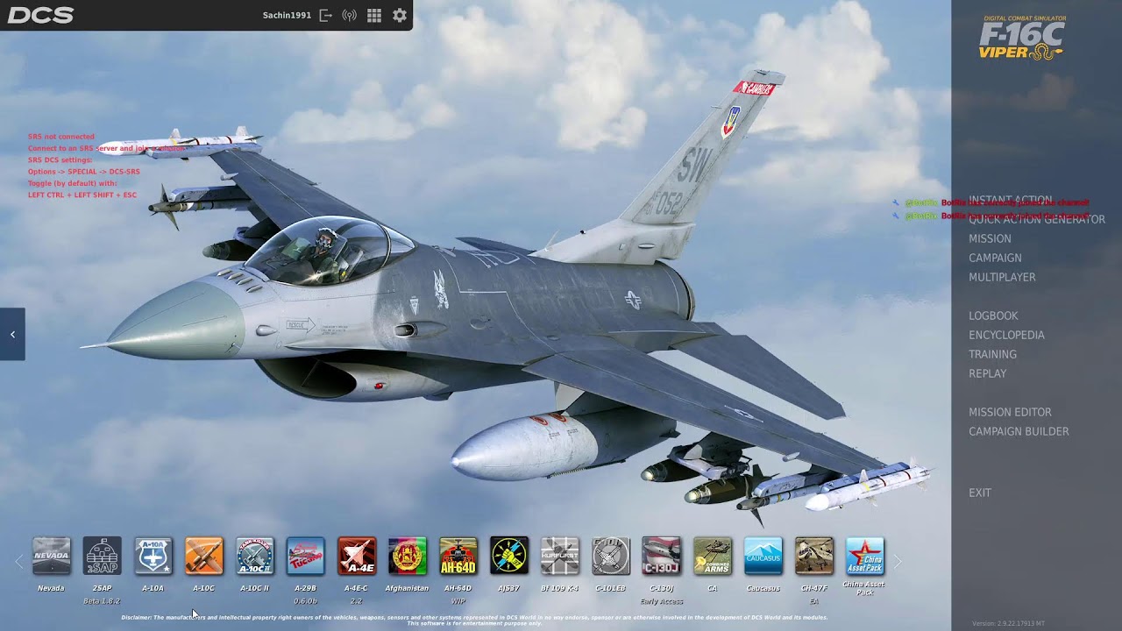Viewport: 1122px width, 631px height.
Task: Open Quick Action Generator
Action: coord(1037,219)
